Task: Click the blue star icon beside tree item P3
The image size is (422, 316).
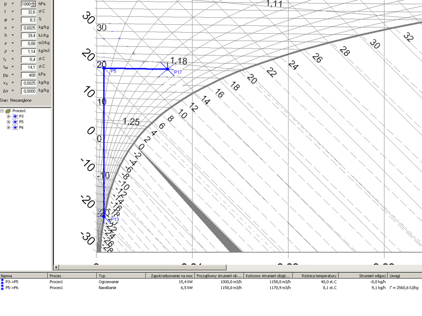Action: tap(15, 116)
